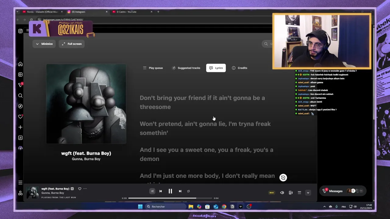
Task: Open sound output device selector
Action: click(291, 193)
